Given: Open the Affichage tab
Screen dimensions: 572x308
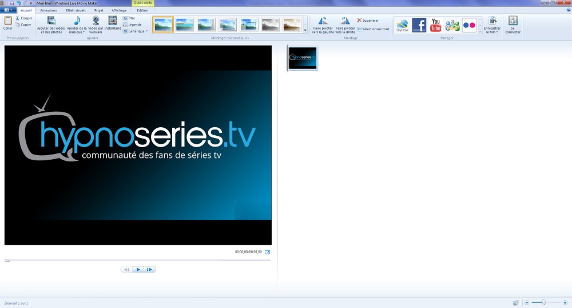Looking at the screenshot, I should 119,10.
